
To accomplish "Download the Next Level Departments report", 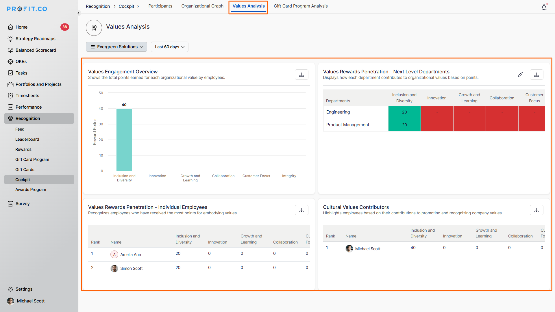I will 536,75.
